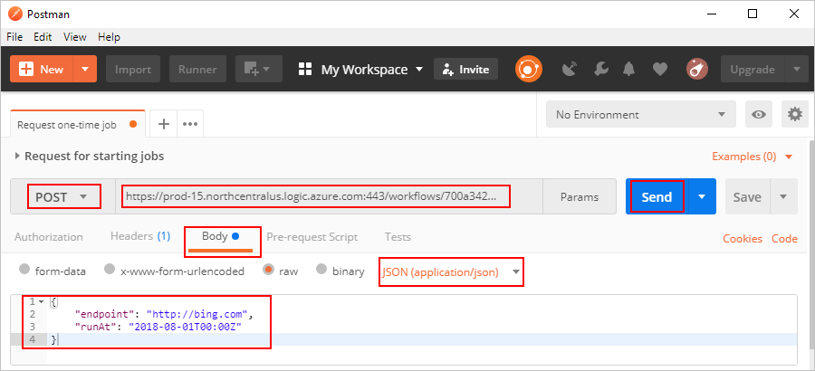This screenshot has width=815, height=371.
Task: Select the binary radio option
Action: pos(321,269)
